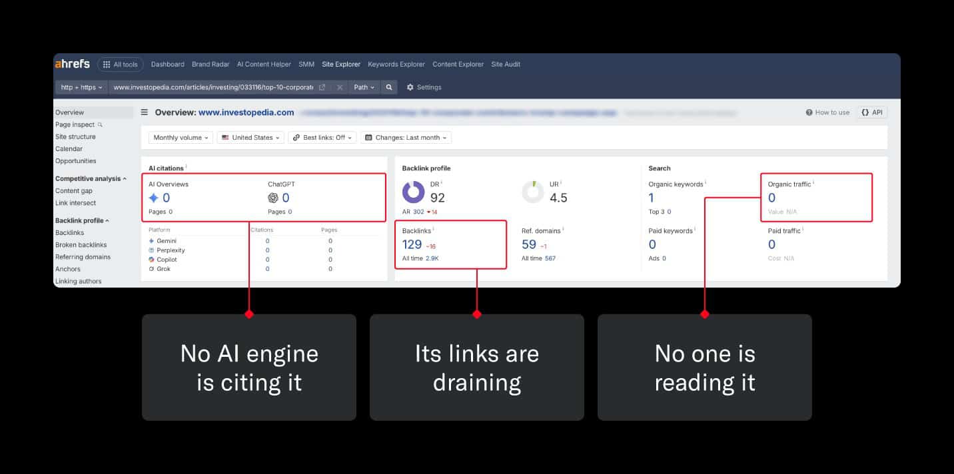Go to Dashboard in top navigation
Image resolution: width=954 pixels, height=474 pixels.
168,65
